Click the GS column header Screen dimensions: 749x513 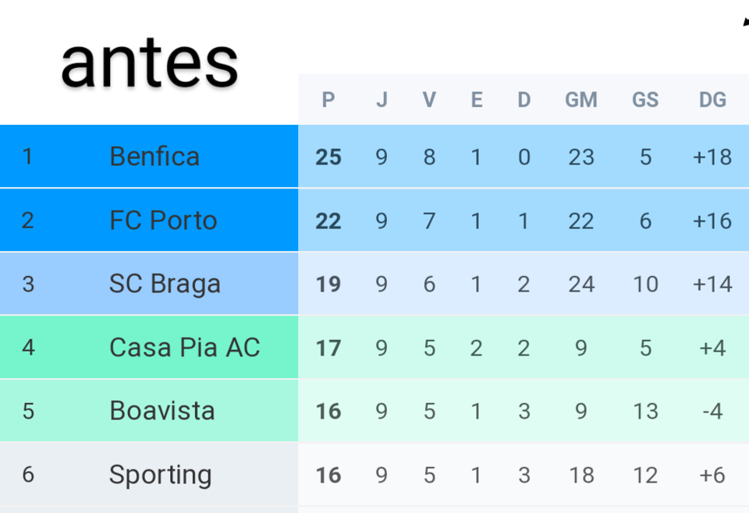pyautogui.click(x=645, y=100)
